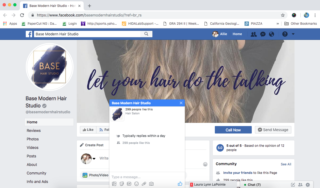The height and width of the screenshot is (188, 320).
Task: Click the browser reload button
Action: (x=22, y=15)
